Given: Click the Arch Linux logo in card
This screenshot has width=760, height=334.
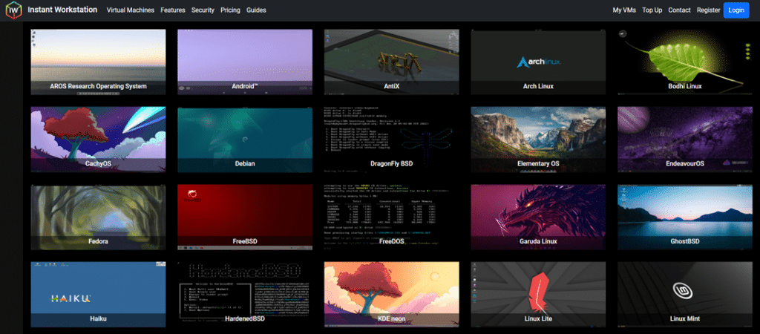Looking at the screenshot, I should (538, 62).
